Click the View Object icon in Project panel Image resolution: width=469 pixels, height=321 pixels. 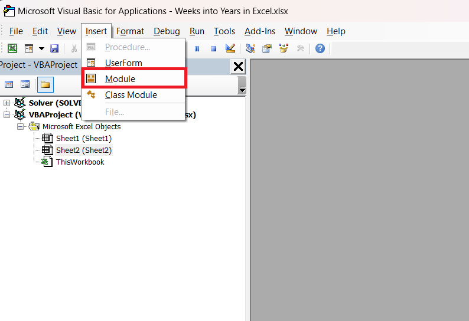coord(25,84)
